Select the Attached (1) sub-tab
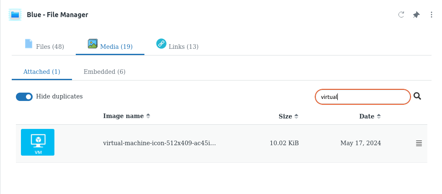The width and height of the screenshot is (442, 194). [x=41, y=72]
